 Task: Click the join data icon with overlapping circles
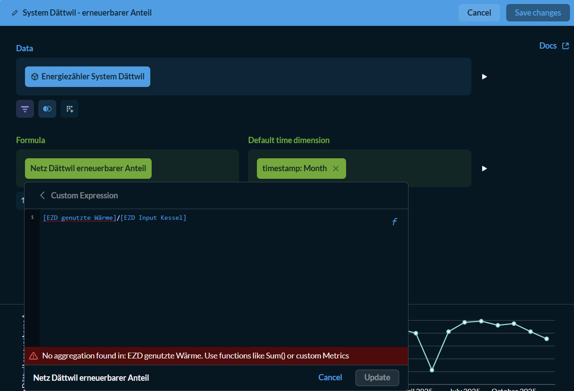(x=47, y=109)
